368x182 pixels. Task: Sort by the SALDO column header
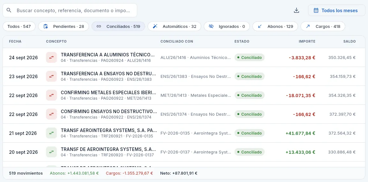349,42
